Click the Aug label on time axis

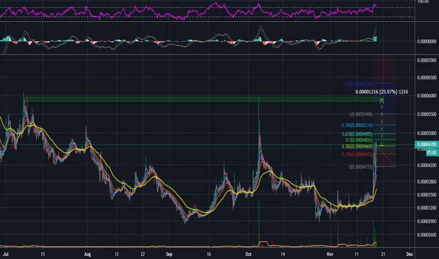click(x=88, y=254)
